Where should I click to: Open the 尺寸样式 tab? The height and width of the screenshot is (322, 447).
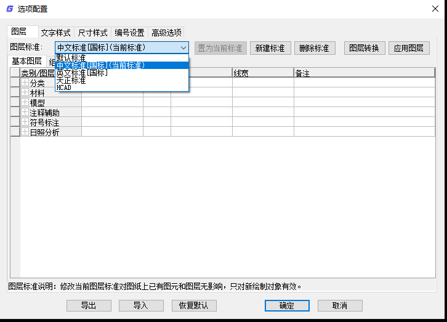93,33
